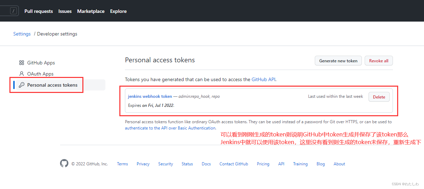Click the key icon beside Personal access tokens
Screen dimensions: 424x189
point(22,85)
